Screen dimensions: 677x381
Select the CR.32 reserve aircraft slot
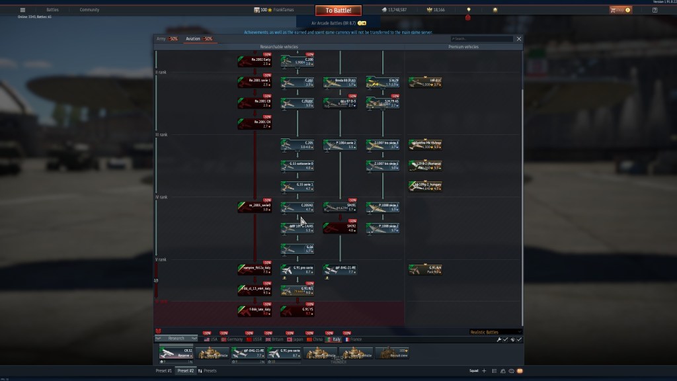177,353
